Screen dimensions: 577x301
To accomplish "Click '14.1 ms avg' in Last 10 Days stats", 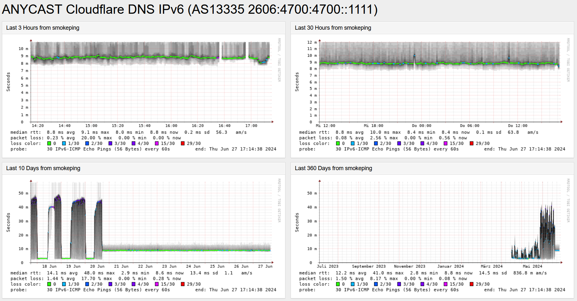I will [x=62, y=273].
